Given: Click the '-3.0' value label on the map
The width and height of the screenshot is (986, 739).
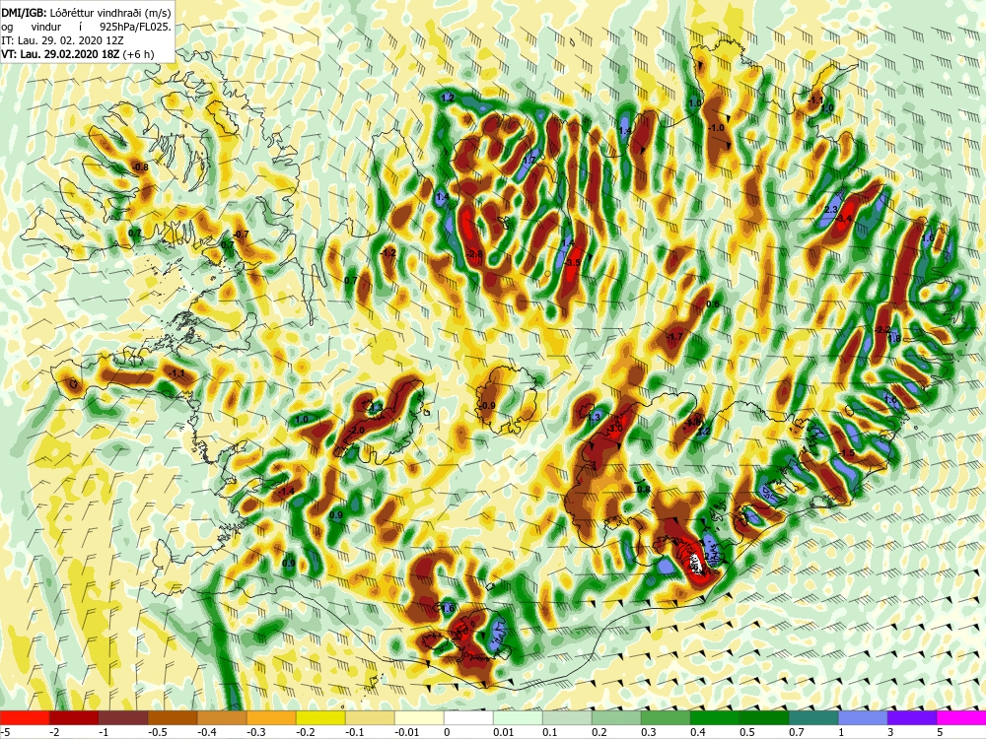Looking at the screenshot, I should (x=615, y=428).
